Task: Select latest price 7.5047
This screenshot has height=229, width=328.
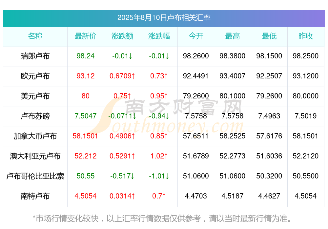Action: [86, 116]
